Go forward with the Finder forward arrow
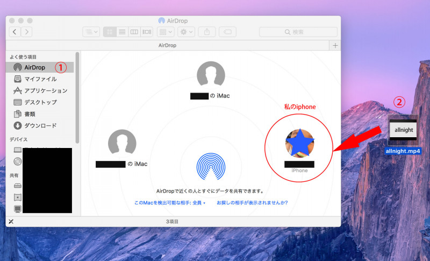The image size is (430, 261). click(x=26, y=32)
